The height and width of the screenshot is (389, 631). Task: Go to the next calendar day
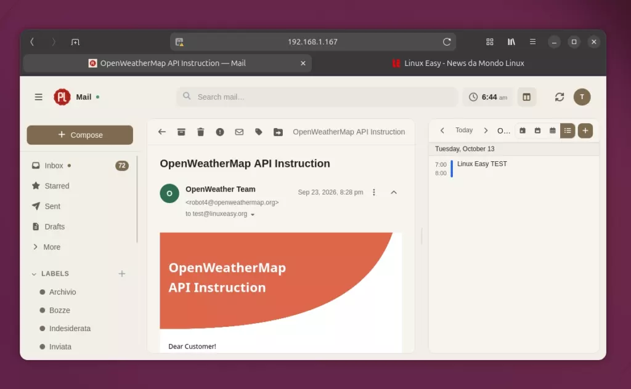486,130
